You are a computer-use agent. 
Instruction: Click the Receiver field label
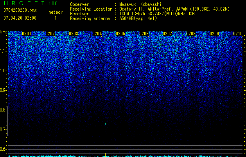pyautogui.click(x=79, y=14)
